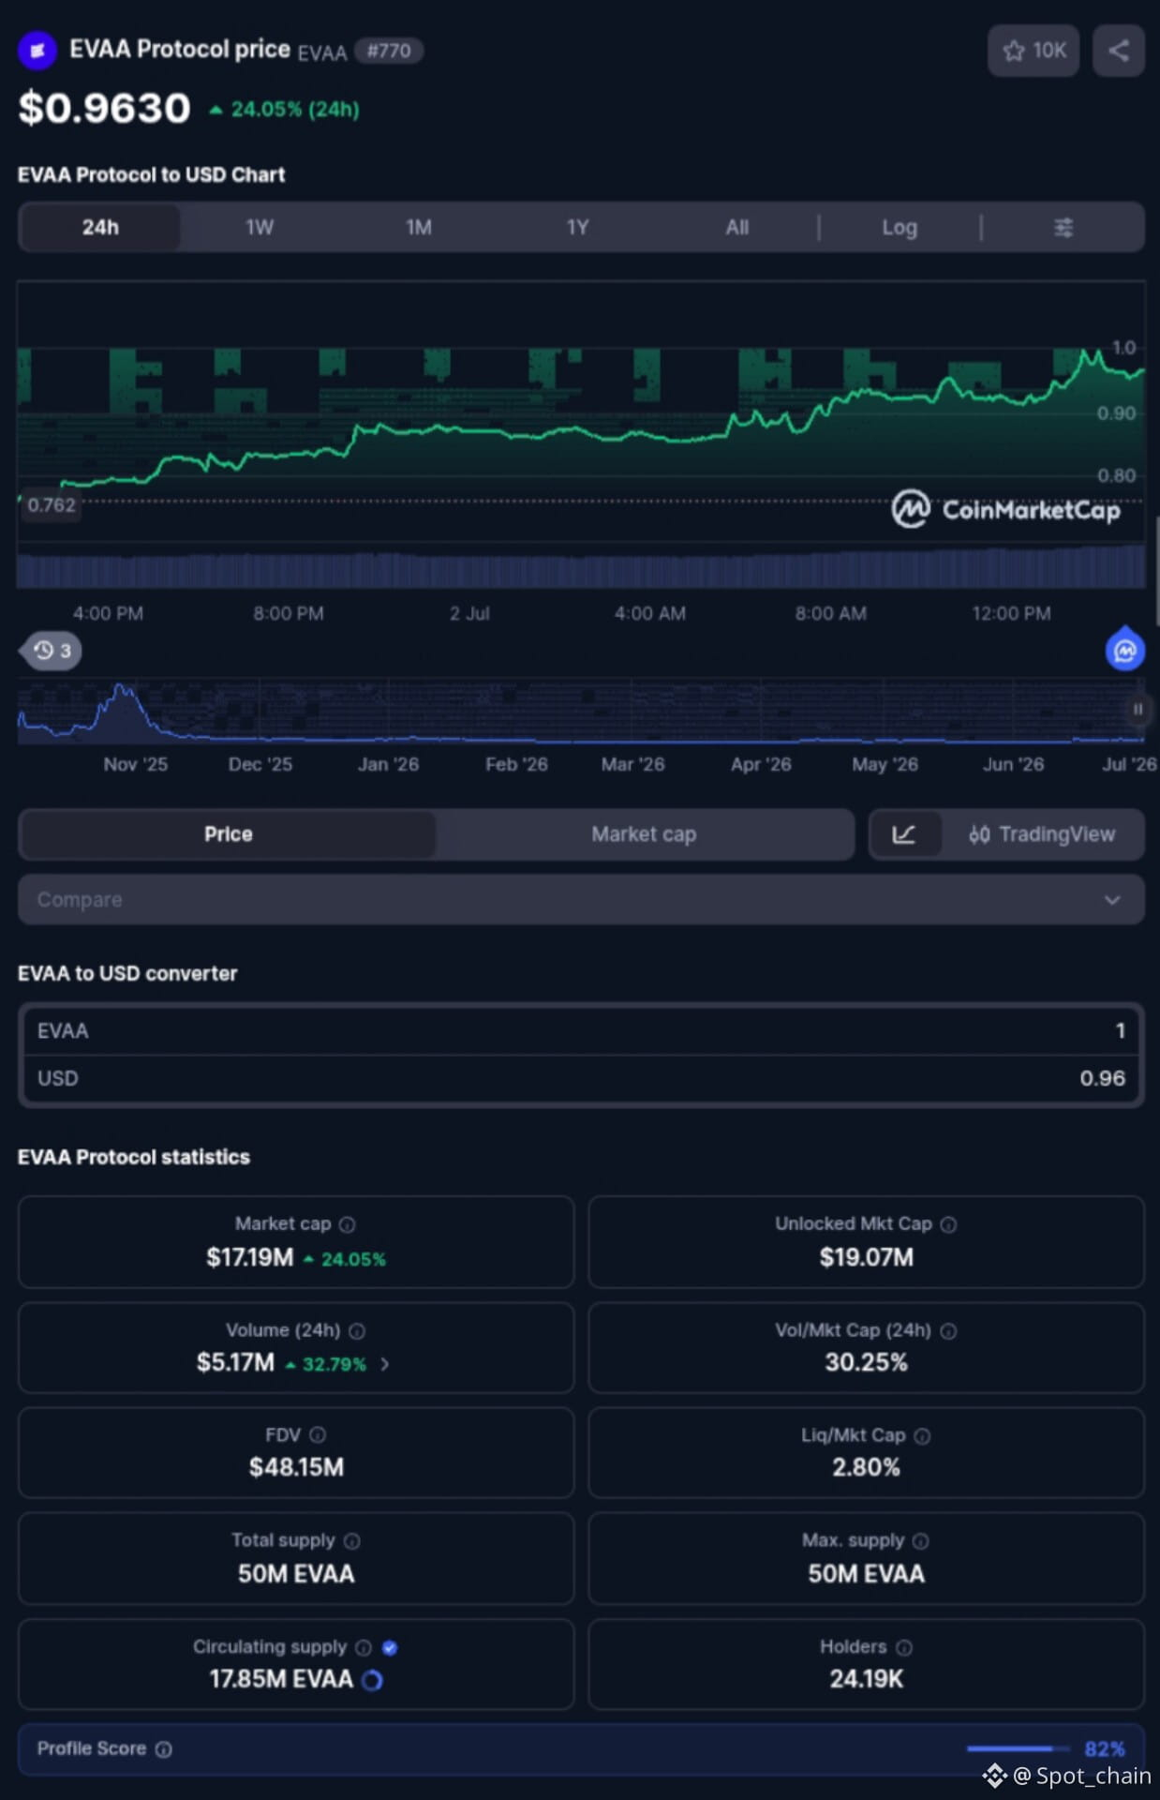This screenshot has width=1160, height=1800.
Task: Click the page scrollbar on the right edge
Action: 1156,572
